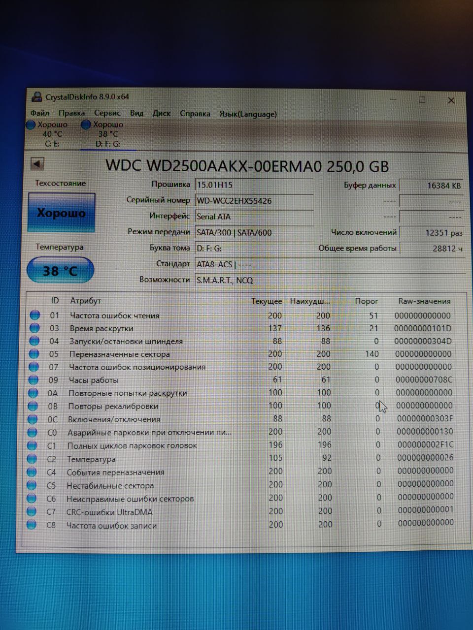The width and height of the screenshot is (473, 630).
Task: Click the status dot for attribute C5
Action: pos(32,485)
